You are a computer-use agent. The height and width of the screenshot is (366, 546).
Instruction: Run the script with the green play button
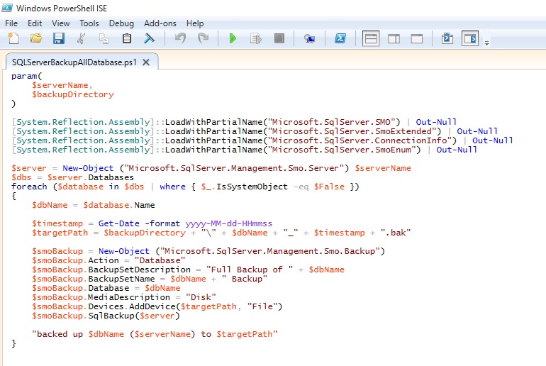[x=233, y=38]
